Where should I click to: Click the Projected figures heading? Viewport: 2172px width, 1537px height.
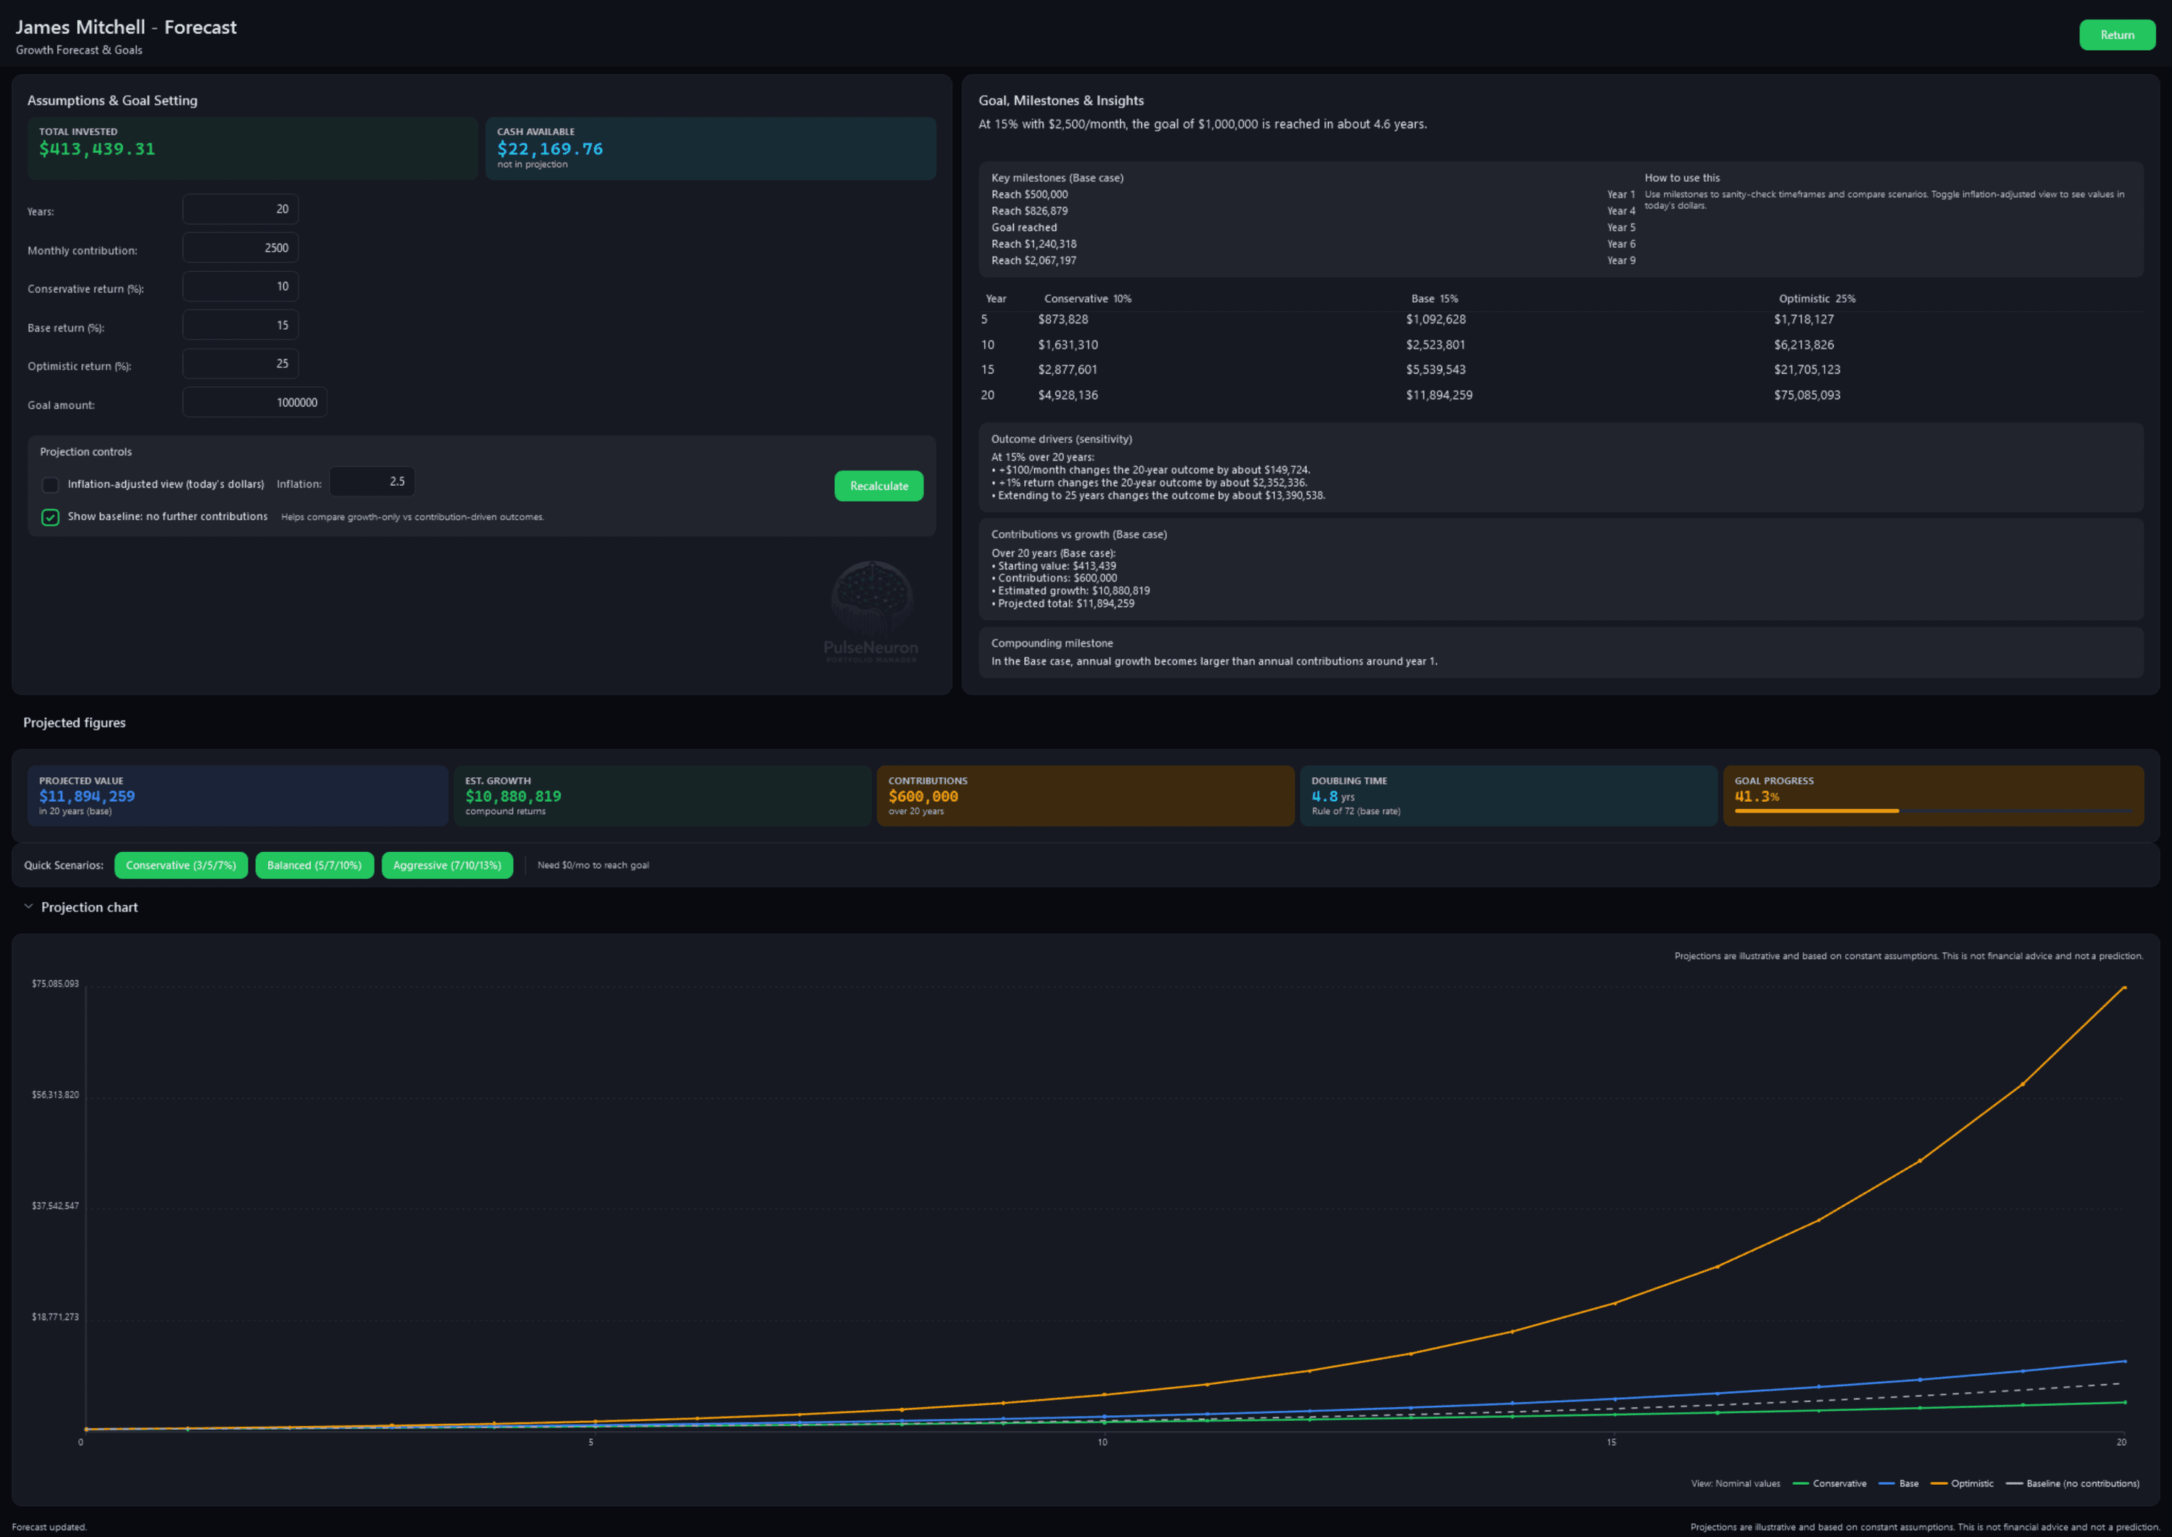tap(74, 722)
